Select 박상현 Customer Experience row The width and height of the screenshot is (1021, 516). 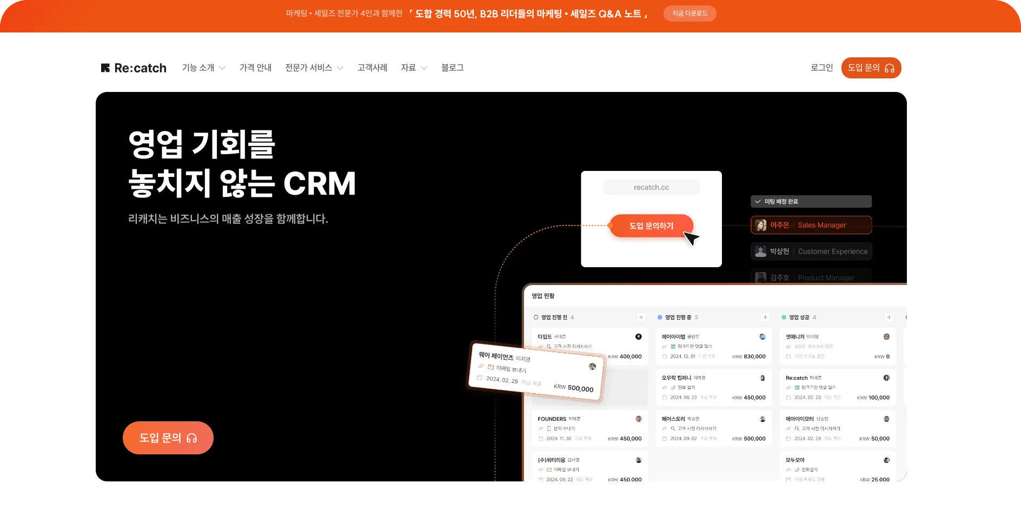click(x=811, y=252)
